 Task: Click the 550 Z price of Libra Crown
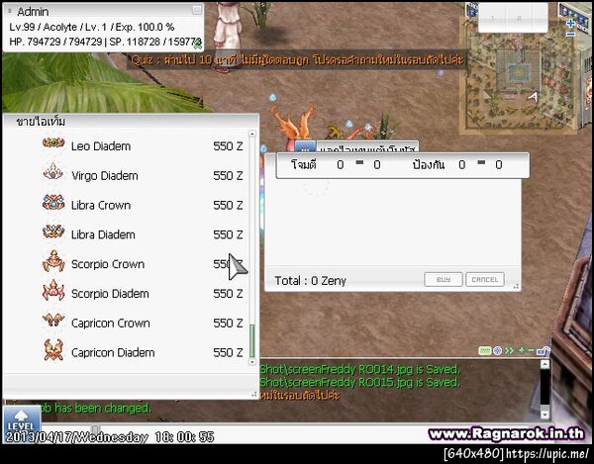click(228, 205)
